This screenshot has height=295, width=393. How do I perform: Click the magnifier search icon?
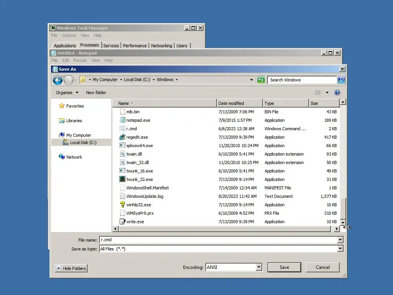tap(341, 80)
